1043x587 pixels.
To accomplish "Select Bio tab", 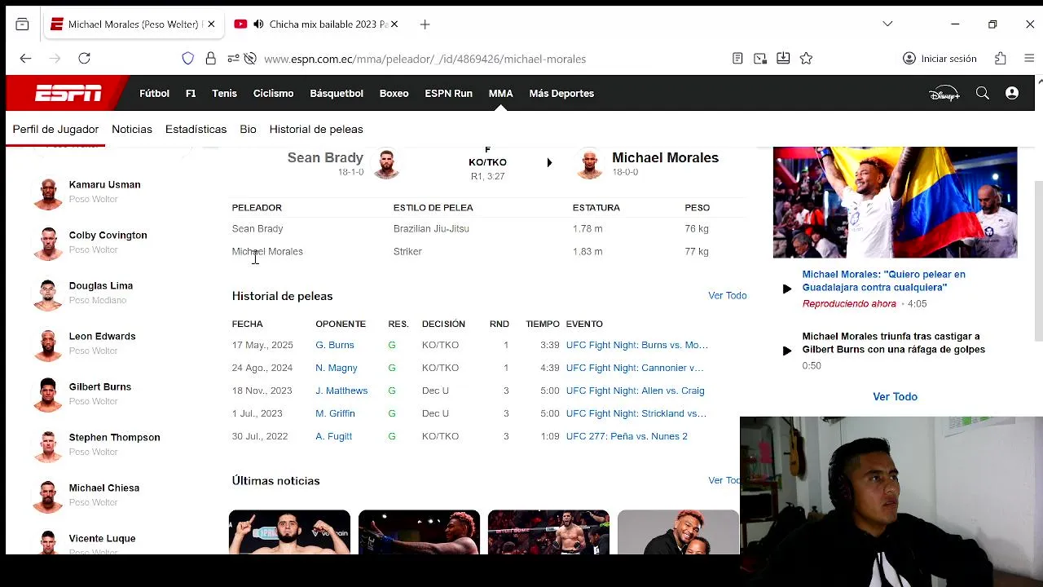I will click(x=248, y=130).
